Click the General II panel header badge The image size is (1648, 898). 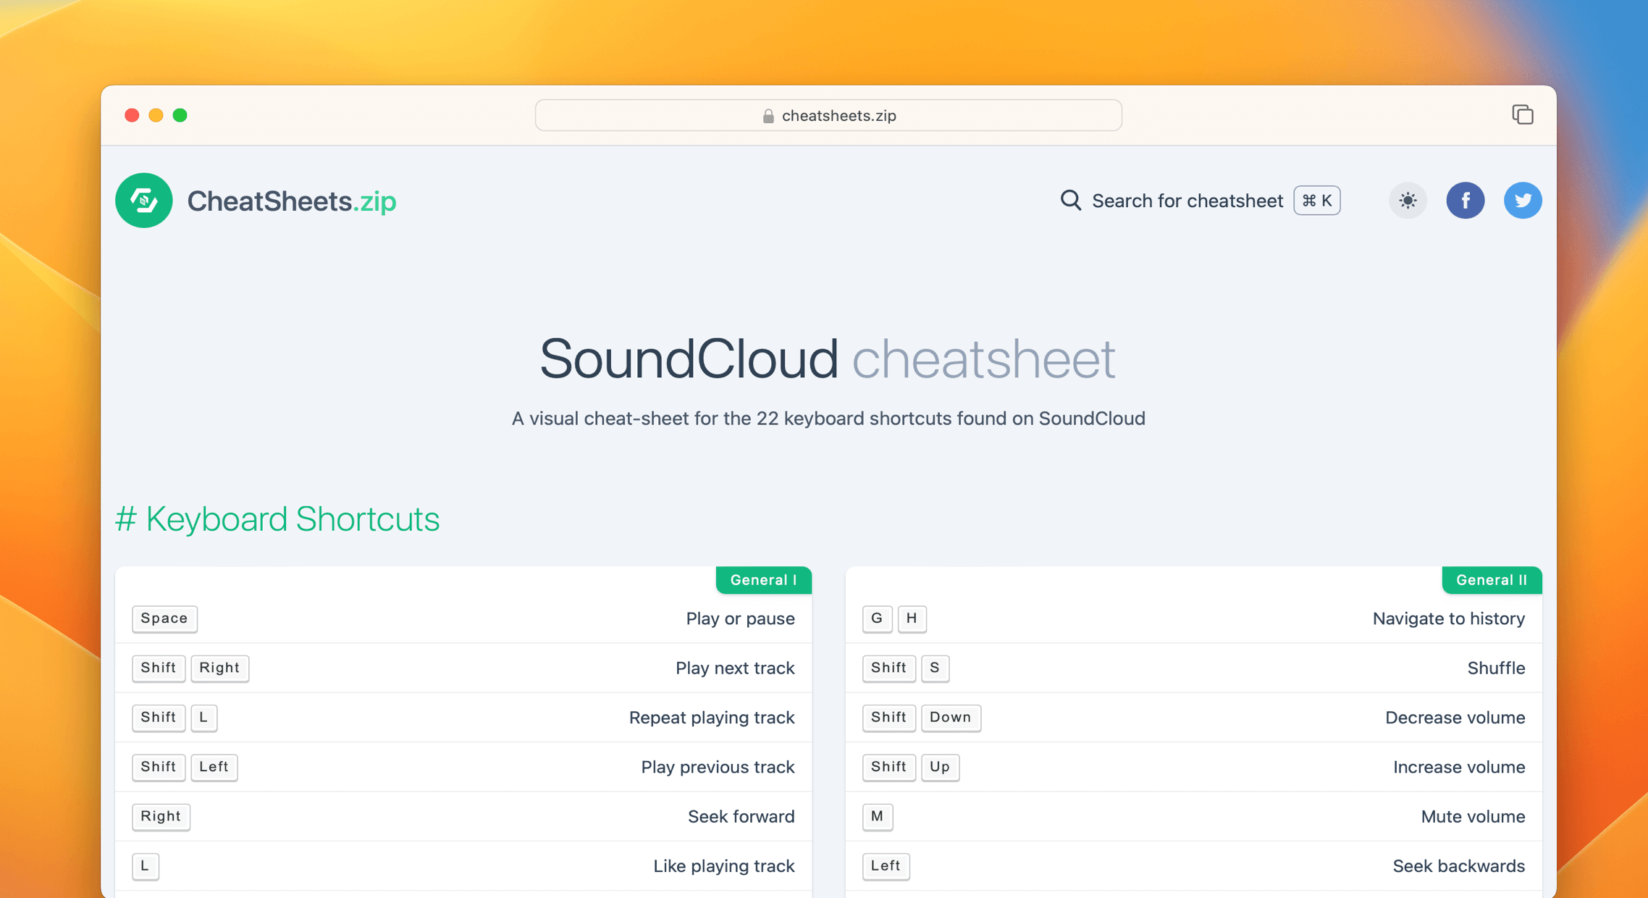pos(1491,579)
